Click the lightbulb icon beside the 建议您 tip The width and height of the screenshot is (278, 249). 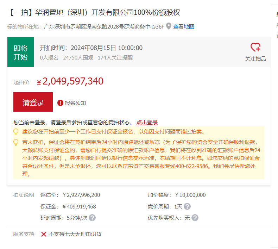click(x=16, y=132)
